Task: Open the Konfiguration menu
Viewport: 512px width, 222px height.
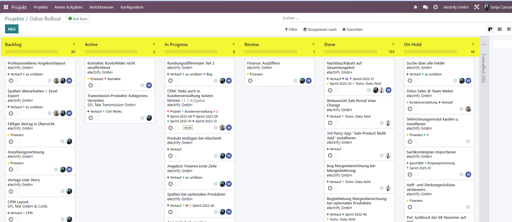Action: click(x=132, y=7)
